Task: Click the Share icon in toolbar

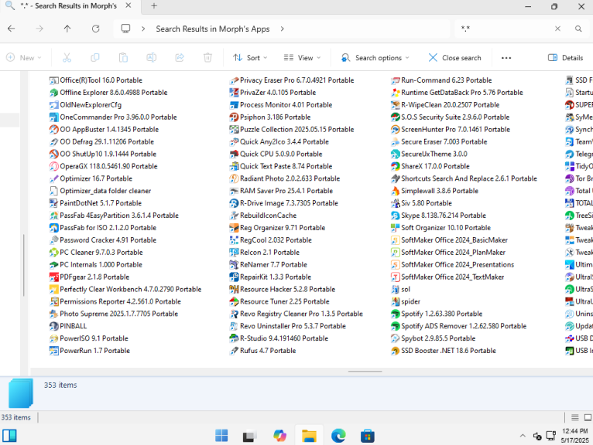Action: point(180,58)
